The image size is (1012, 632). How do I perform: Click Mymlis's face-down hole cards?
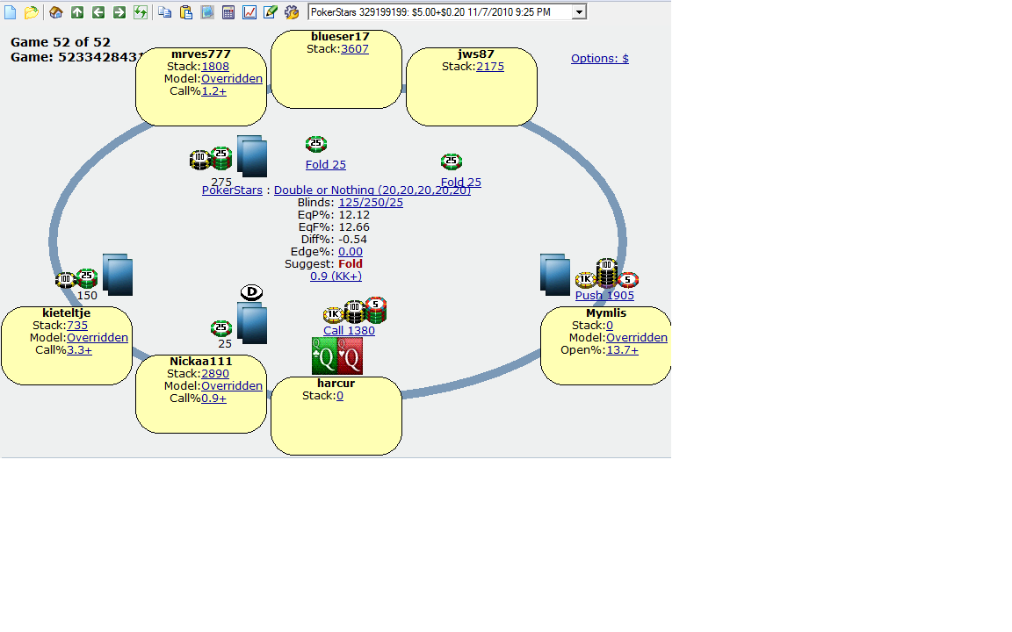[555, 275]
